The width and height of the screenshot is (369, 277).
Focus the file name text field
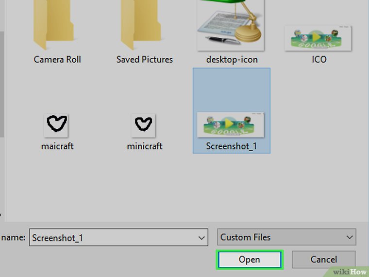pyautogui.click(x=112, y=238)
